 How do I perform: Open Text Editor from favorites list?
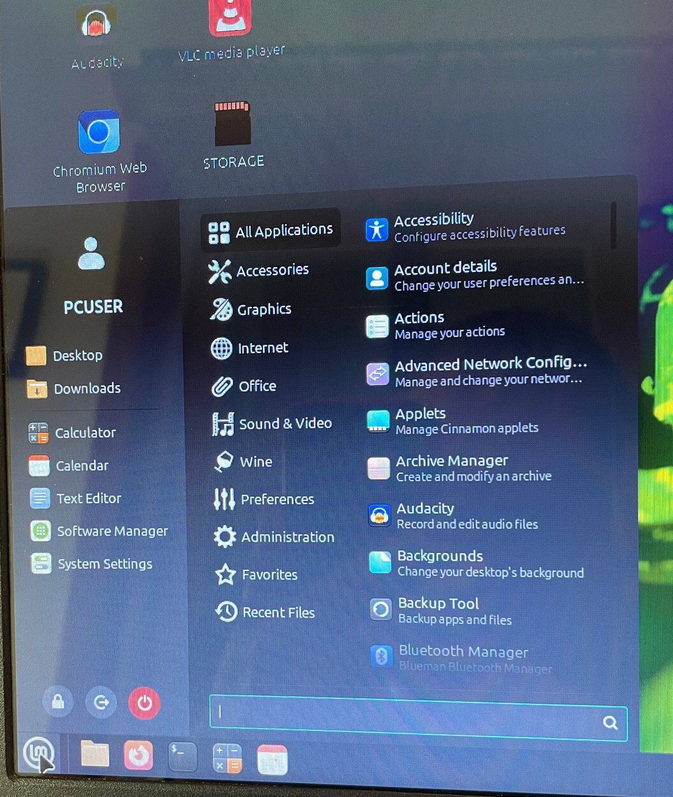tap(76, 498)
